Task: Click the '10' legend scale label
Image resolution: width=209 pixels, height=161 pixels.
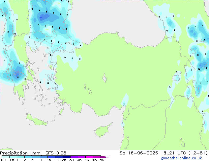Action: coord(41,160)
